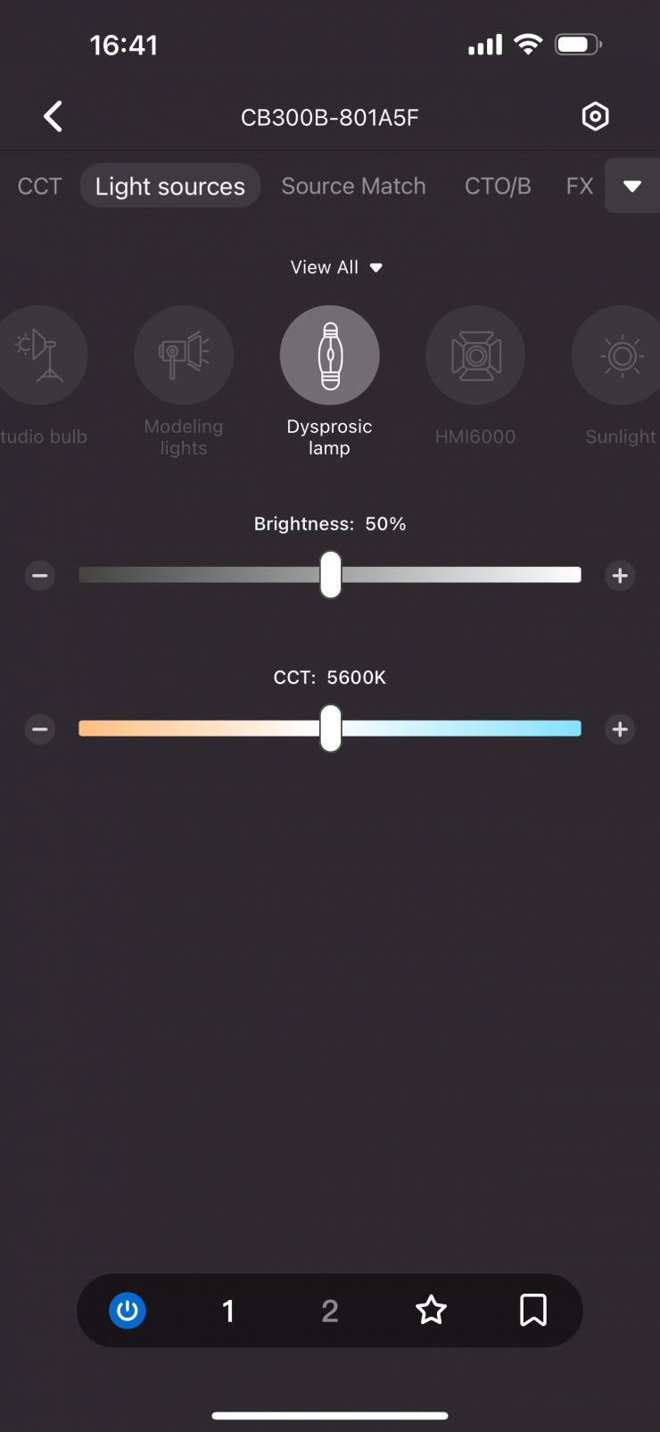Toggle the blue power button
Viewport: 660px width, 1432px height.
click(x=128, y=1311)
